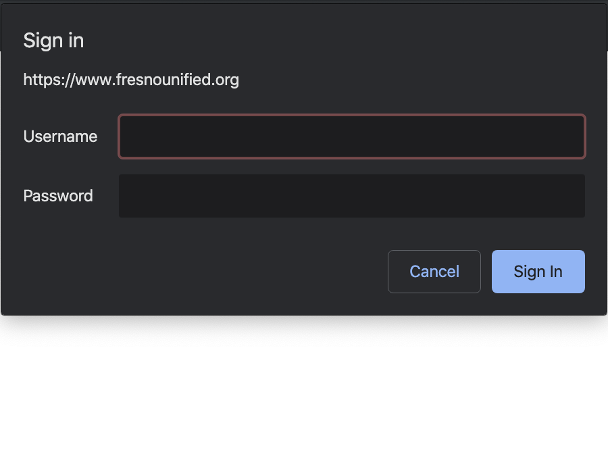This screenshot has height=473, width=608.
Task: Activate the blue Sign In control
Action: pyautogui.click(x=538, y=271)
